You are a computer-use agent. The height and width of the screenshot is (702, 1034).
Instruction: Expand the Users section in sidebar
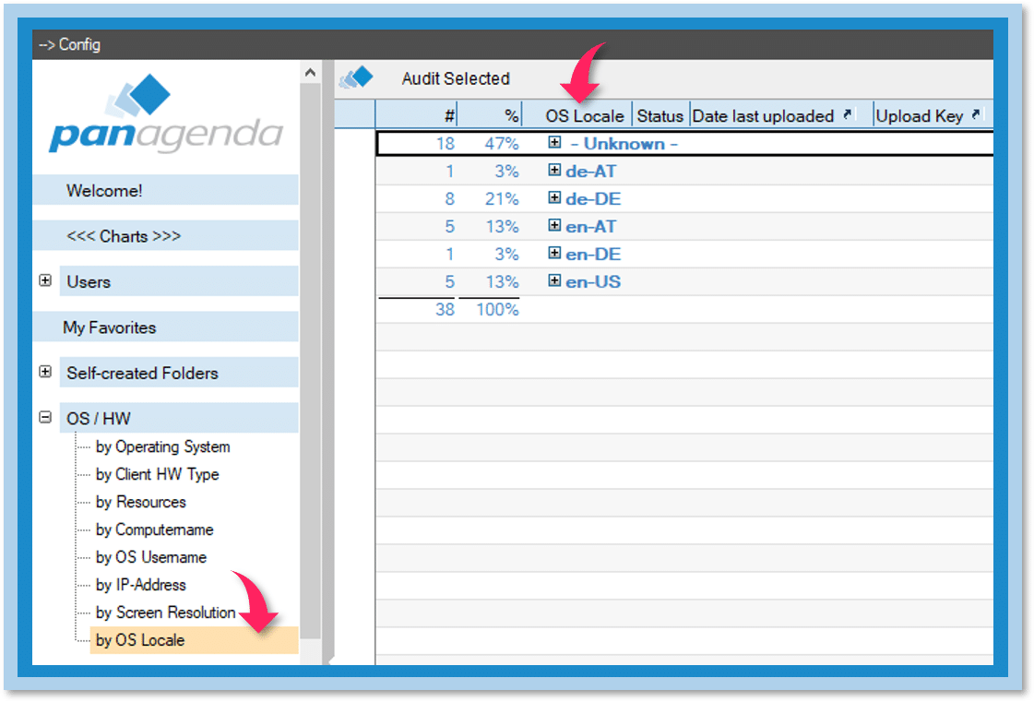coord(45,281)
